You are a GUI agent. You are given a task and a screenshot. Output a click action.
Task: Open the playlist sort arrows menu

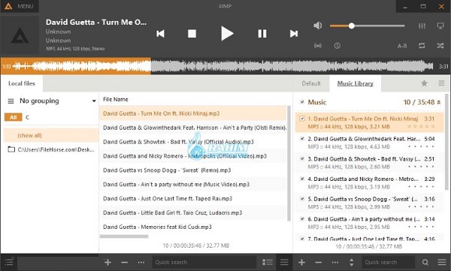coord(352,262)
